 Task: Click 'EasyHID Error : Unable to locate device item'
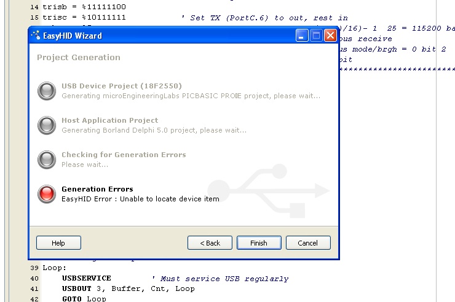pos(140,199)
